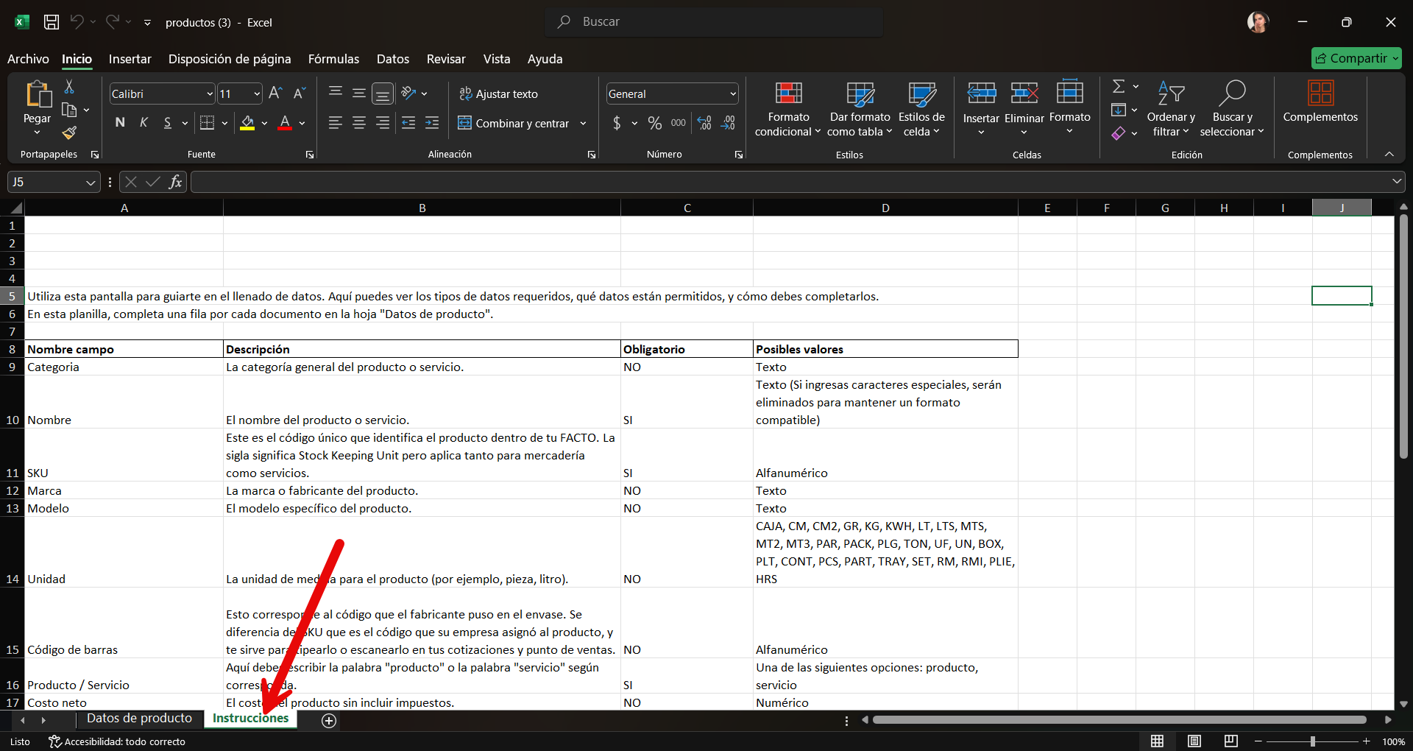The image size is (1413, 751).
Task: Toggle middle vertical alignment
Action: pos(359,94)
